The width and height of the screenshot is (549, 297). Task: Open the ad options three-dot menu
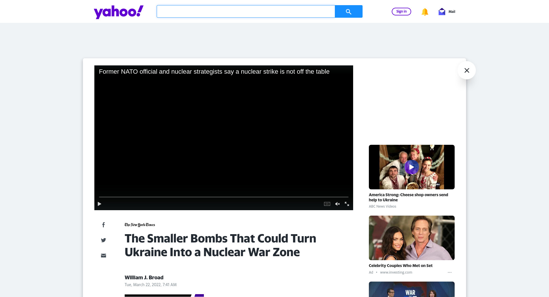pyautogui.click(x=449, y=272)
